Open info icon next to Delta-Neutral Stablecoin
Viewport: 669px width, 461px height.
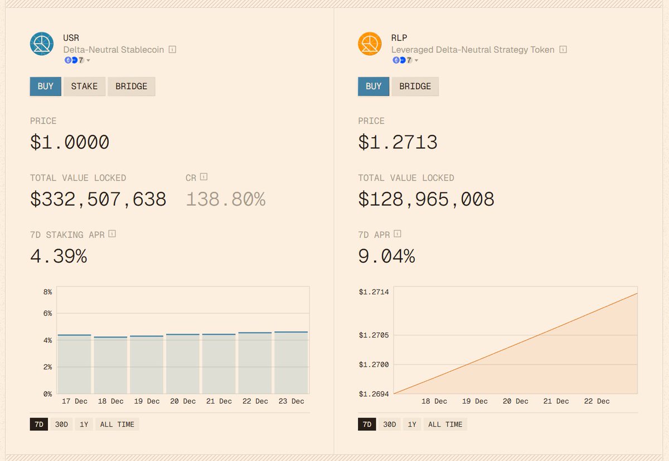tap(172, 50)
